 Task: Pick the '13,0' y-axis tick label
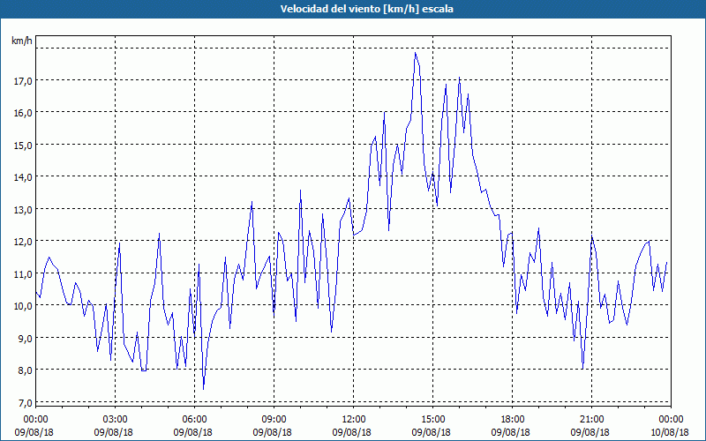(x=23, y=209)
